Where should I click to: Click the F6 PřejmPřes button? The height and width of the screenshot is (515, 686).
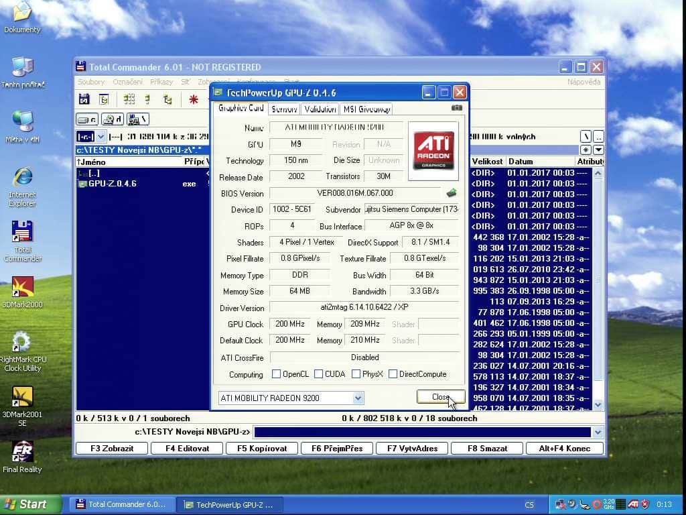click(337, 449)
